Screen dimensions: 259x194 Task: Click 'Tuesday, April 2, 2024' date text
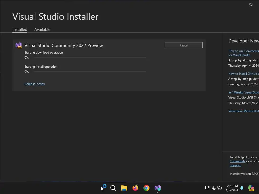[243, 84]
